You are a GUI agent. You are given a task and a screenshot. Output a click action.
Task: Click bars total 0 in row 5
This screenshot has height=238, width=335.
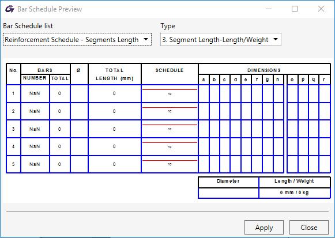tap(59, 164)
